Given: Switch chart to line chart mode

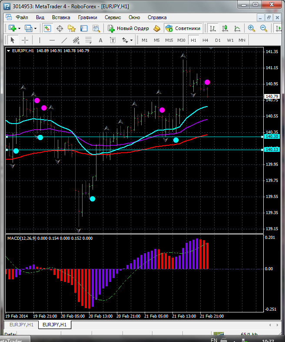Looking at the screenshot, I should point(237,28).
